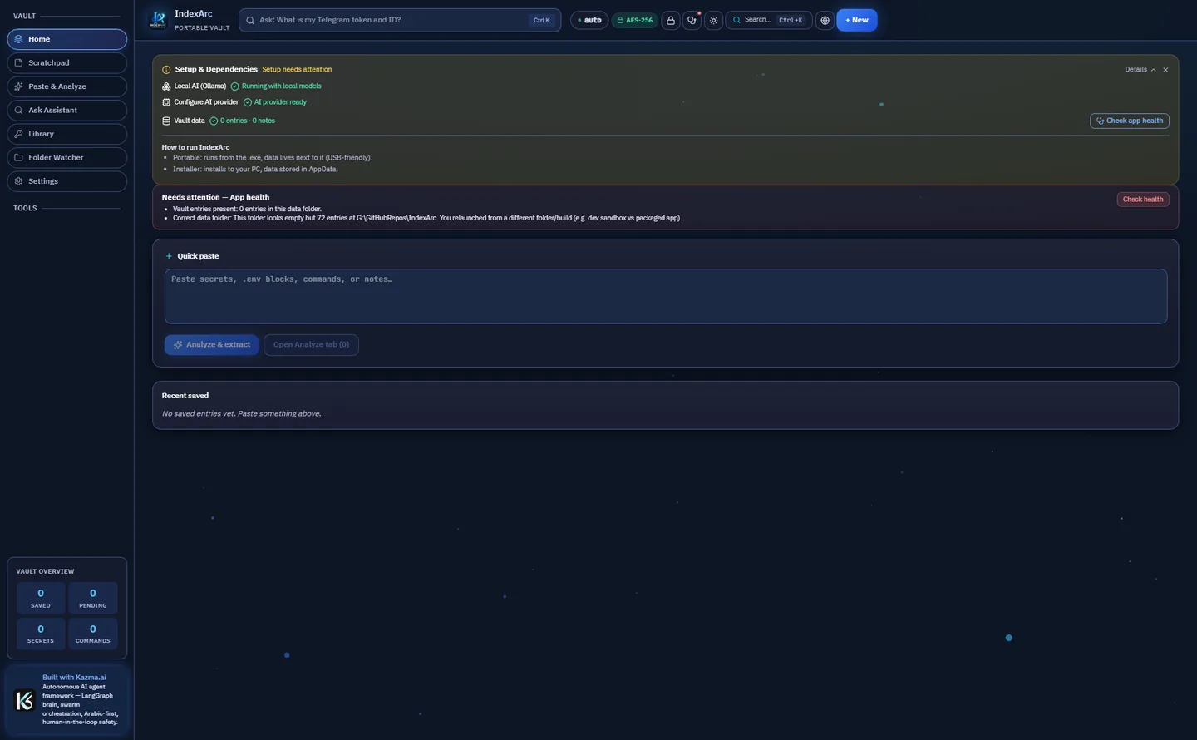This screenshot has height=740, width=1197.
Task: Click the Analyze & extract button
Action: (212, 345)
